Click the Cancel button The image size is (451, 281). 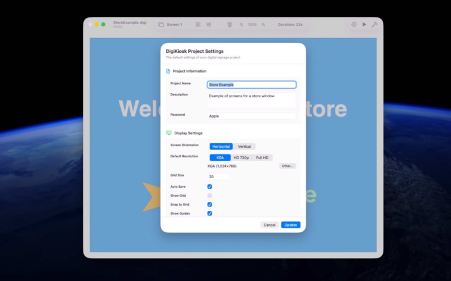point(269,225)
